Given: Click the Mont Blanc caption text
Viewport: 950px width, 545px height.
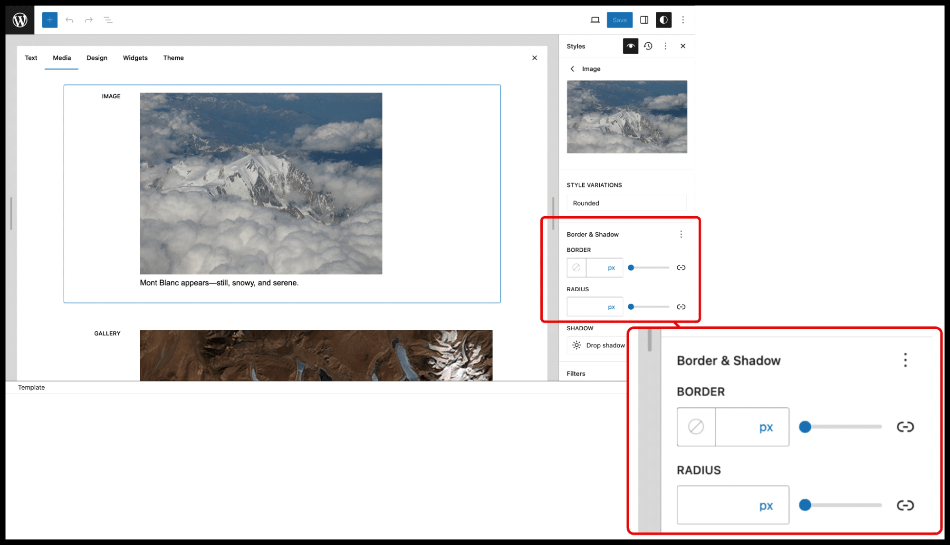Looking at the screenshot, I should coord(219,283).
